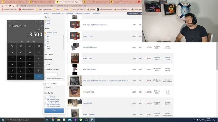218x122 pixels.
Task: Select the Intel brand radio button
Action: click(45, 23)
